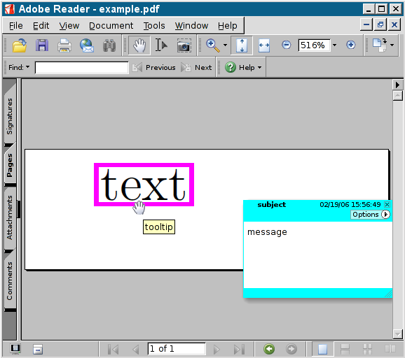Click the Email globe icon
Image resolution: width=405 pixels, height=358 pixels.
click(87, 45)
